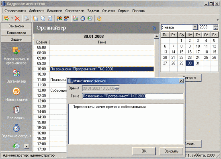Click the 'Задачи на сегодня' sidebar icon
This screenshot has width=221, height=159.
(16, 128)
